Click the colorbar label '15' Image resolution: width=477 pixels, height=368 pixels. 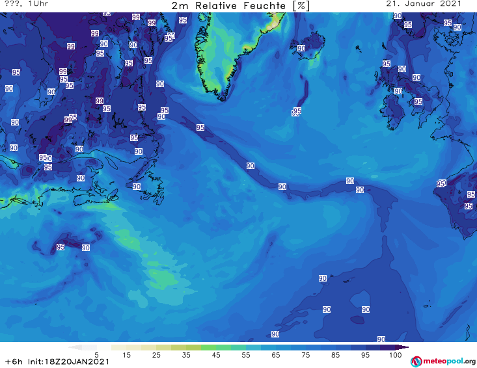[126, 355]
